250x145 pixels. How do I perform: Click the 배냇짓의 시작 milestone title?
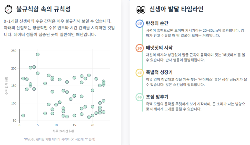coord(159,48)
